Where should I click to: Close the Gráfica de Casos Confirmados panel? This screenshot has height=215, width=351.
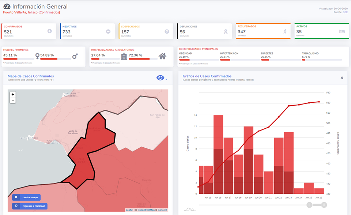tap(342, 78)
